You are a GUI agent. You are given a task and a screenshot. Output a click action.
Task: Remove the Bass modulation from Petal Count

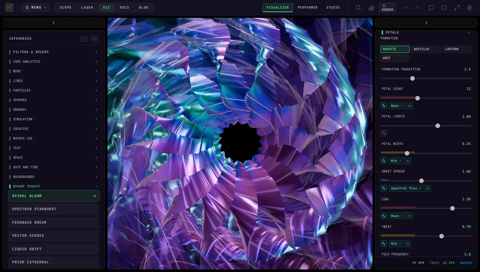coord(410,106)
